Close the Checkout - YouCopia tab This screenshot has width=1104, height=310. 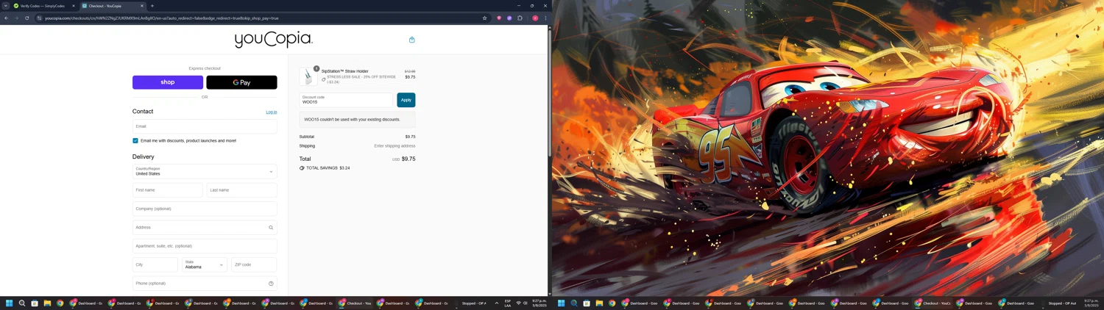[142, 6]
